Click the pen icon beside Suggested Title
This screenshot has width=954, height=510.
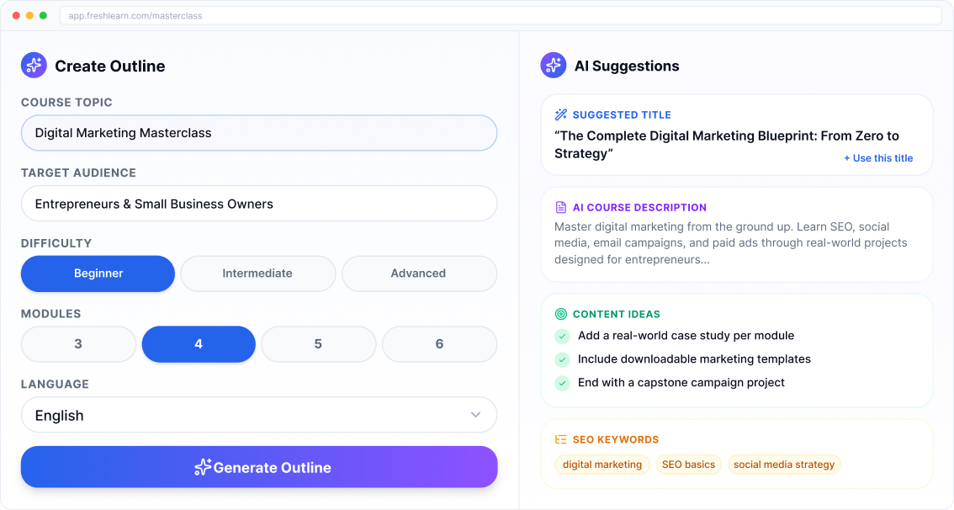coord(561,114)
